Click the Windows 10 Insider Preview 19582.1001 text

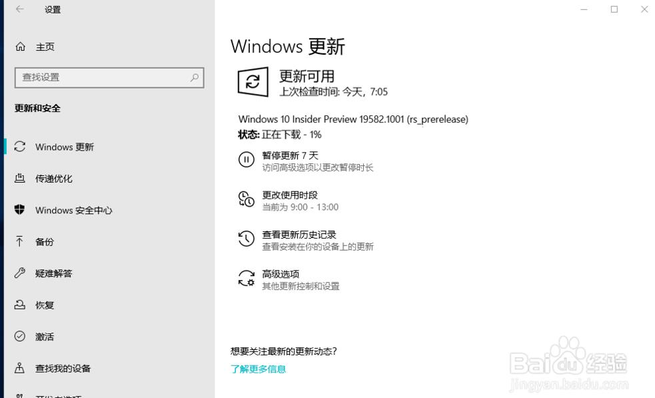click(x=353, y=119)
